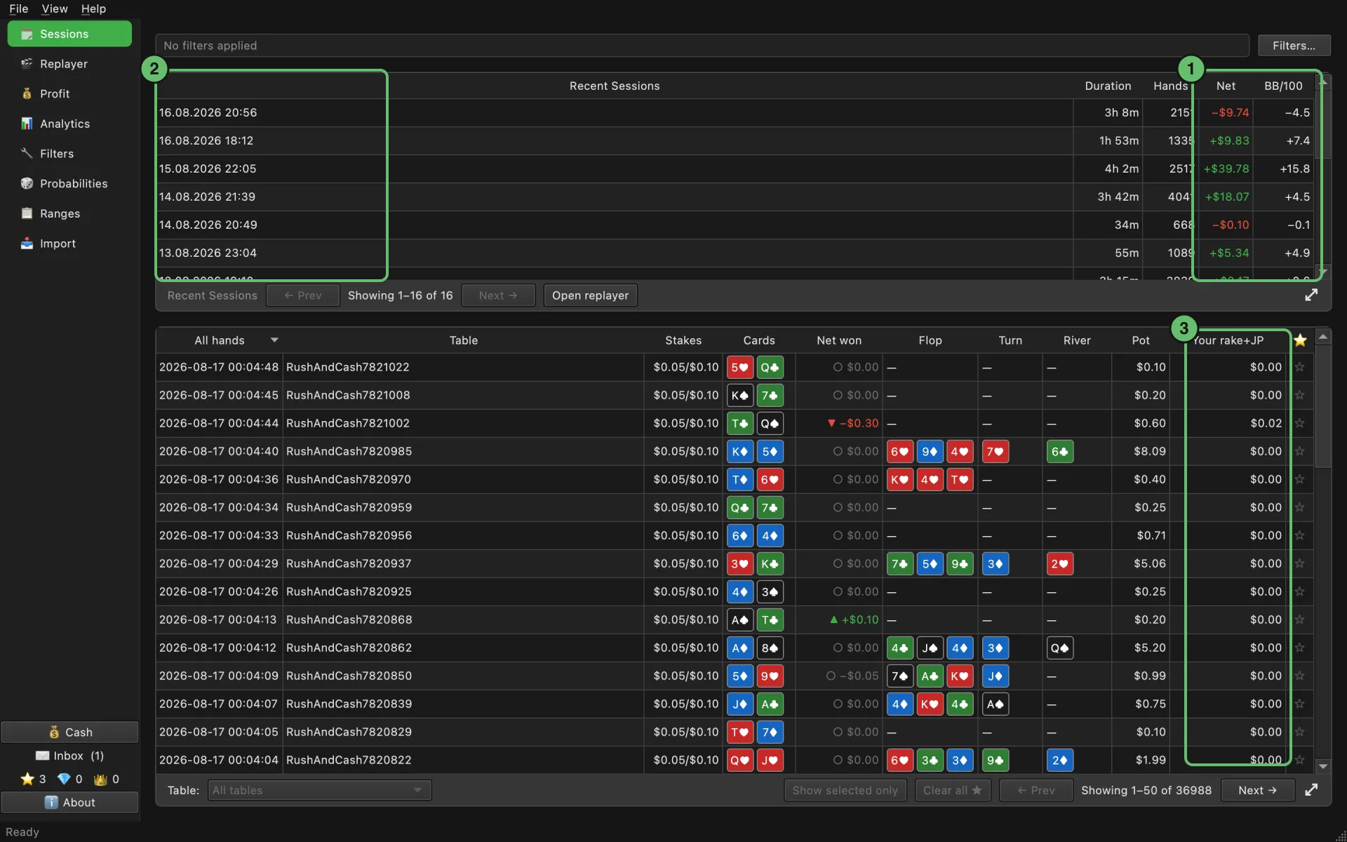The width and height of the screenshot is (1347, 842).
Task: Star the hand RushAndCash7821008
Action: [x=1299, y=395]
